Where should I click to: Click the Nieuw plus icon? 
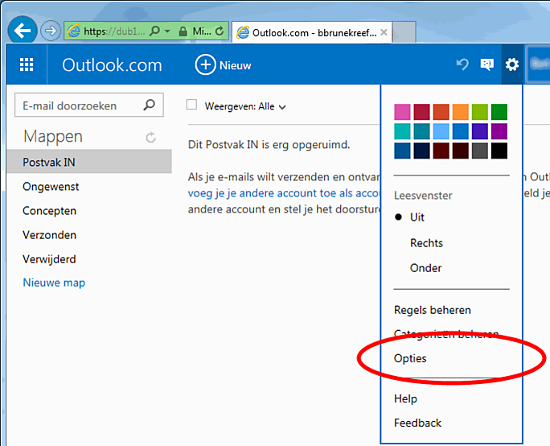pos(205,64)
